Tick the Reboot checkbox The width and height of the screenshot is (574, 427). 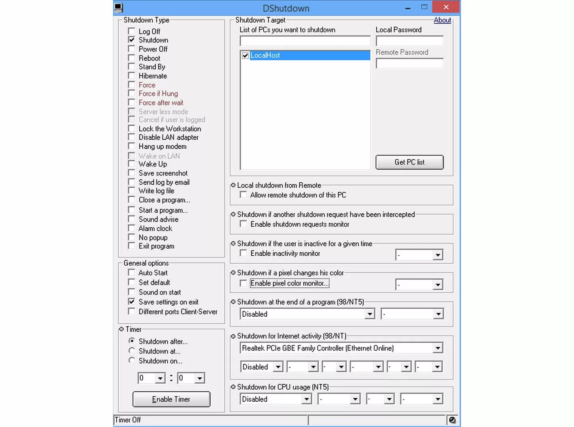pos(131,58)
